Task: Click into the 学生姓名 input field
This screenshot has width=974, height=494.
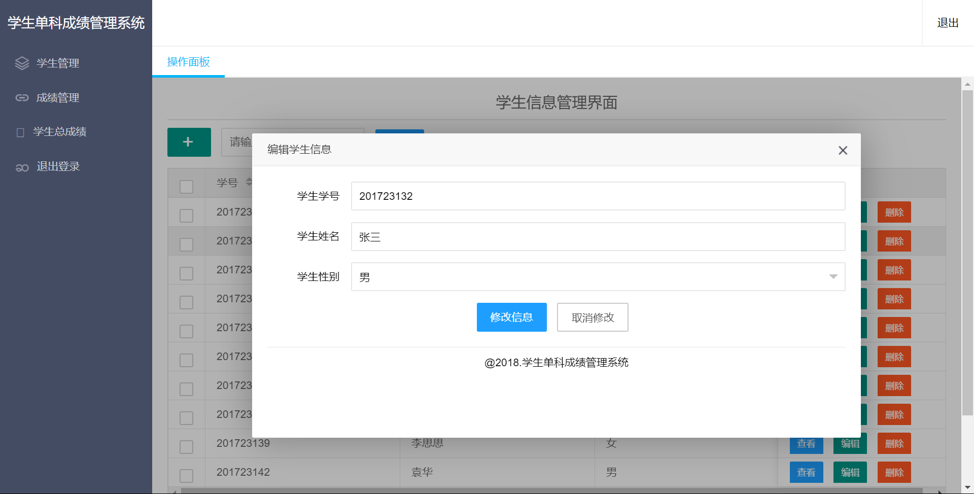Action: coord(598,237)
